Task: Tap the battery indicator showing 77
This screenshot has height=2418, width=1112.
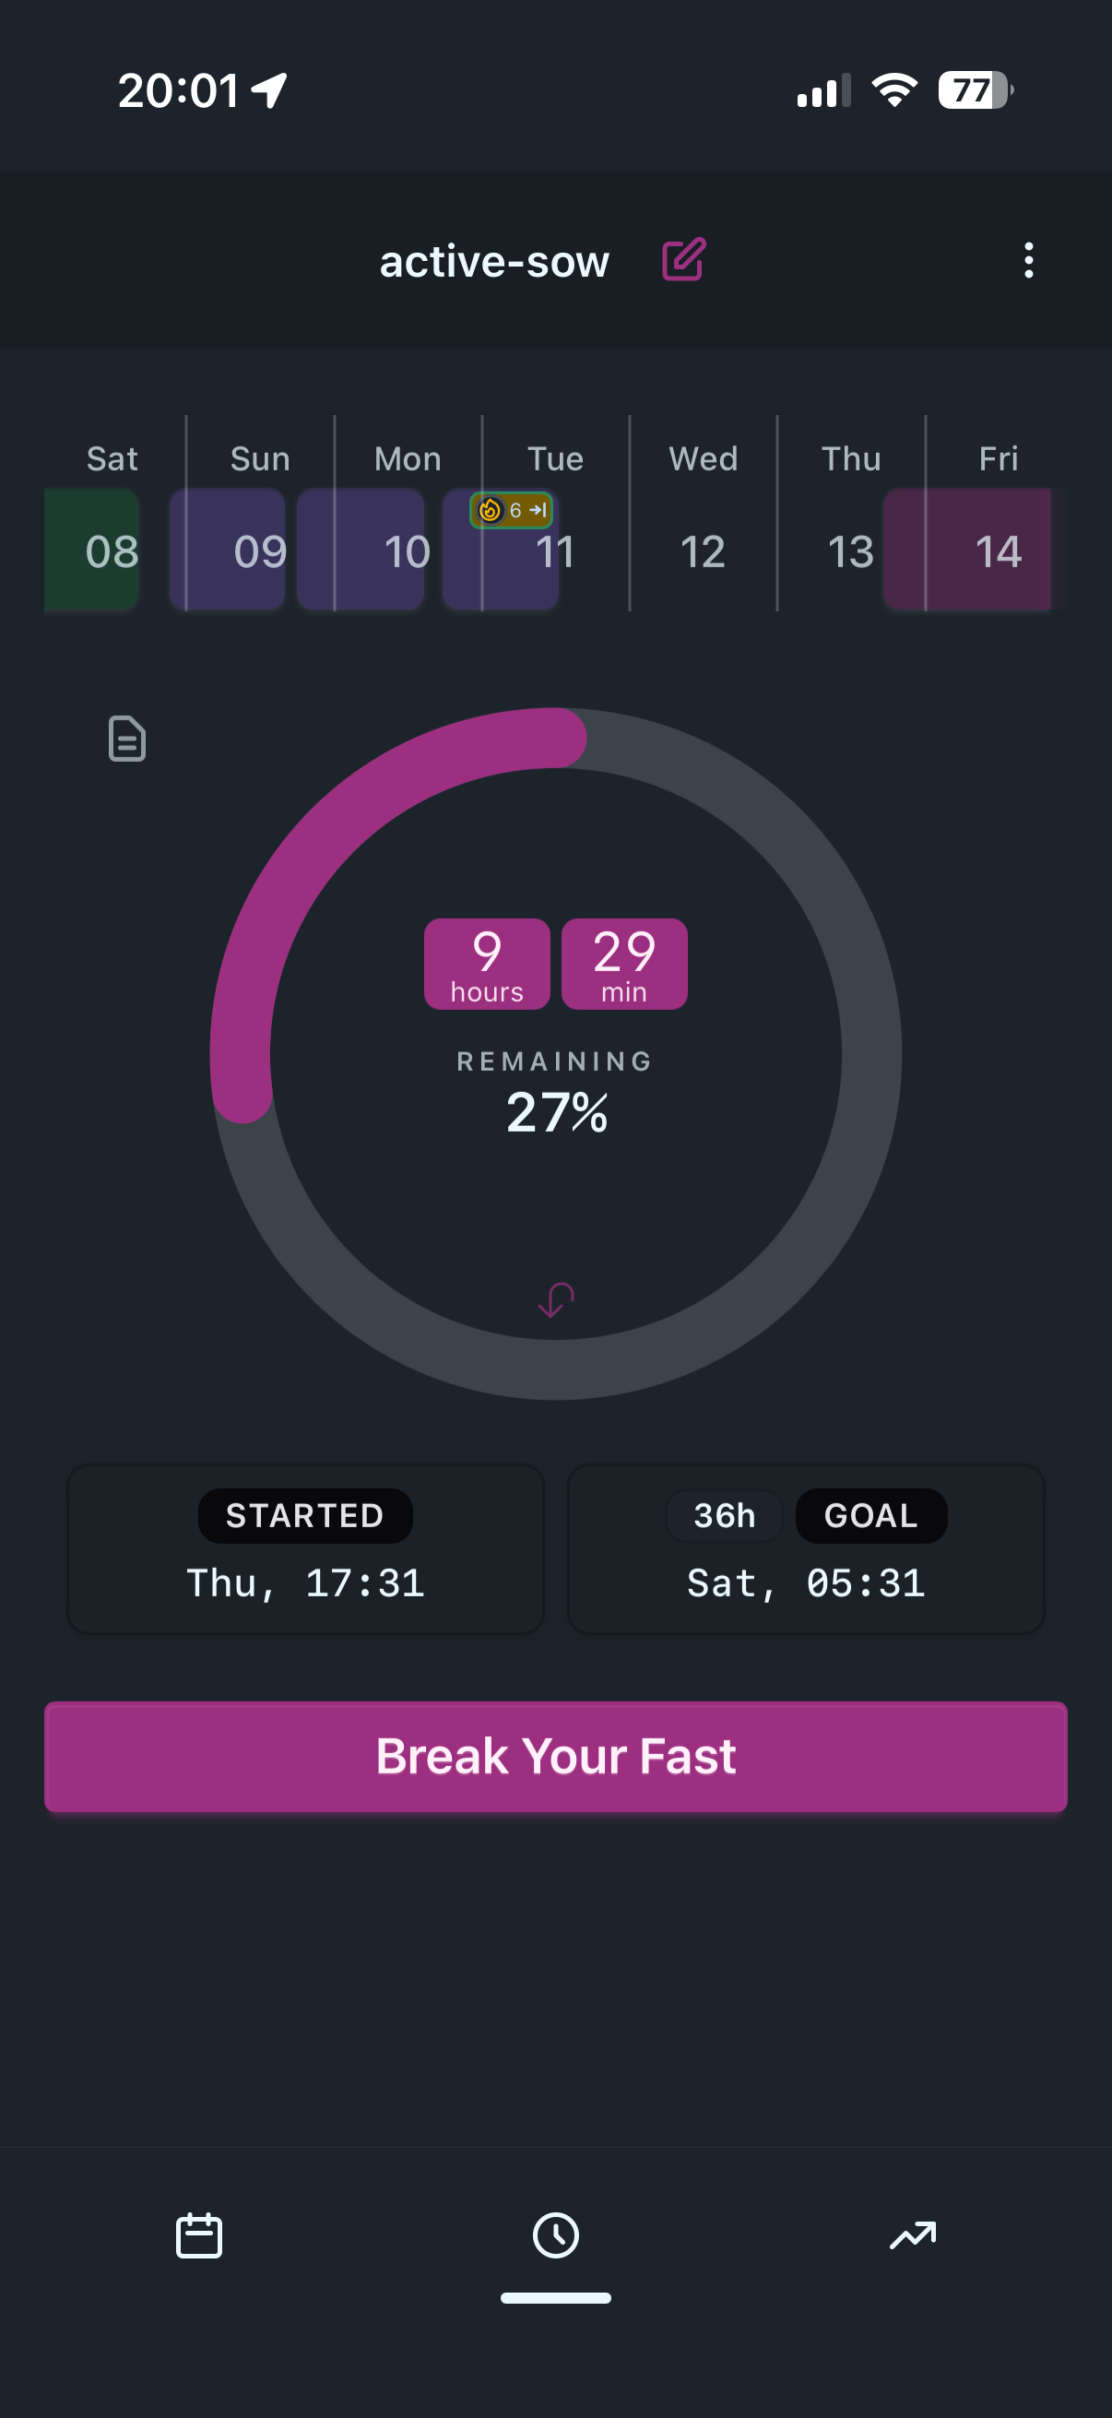Action: pos(975,90)
